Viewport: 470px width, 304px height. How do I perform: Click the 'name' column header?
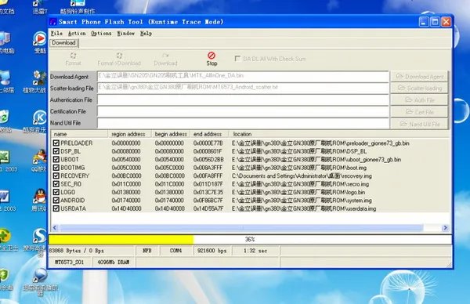point(79,134)
